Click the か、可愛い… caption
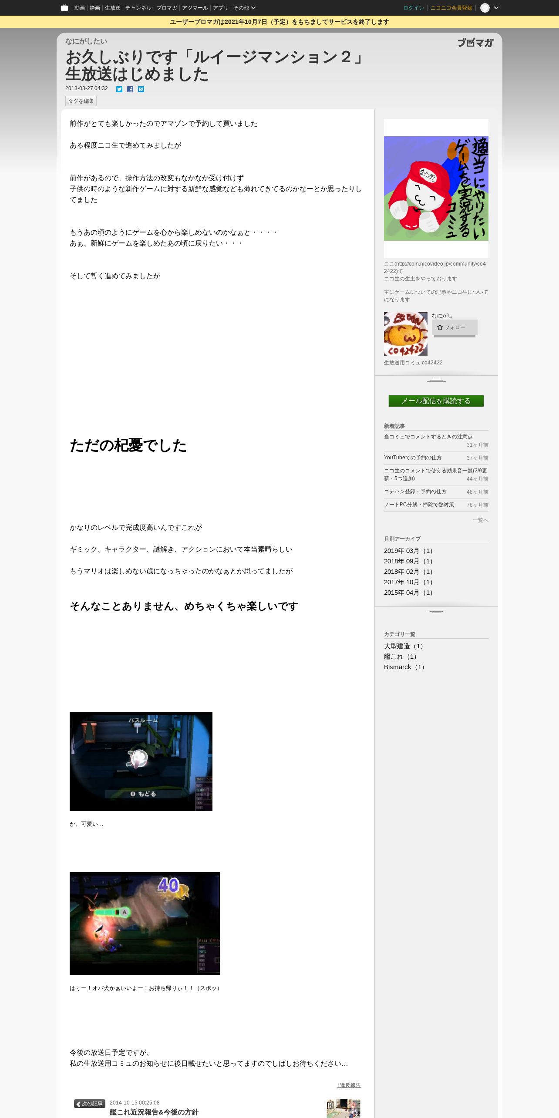Viewport: 559px width, 1118px height. [x=87, y=824]
